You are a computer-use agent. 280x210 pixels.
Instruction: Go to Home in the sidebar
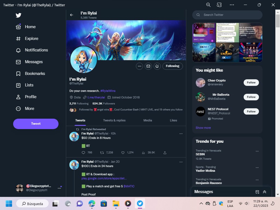pyautogui.click(x=26, y=27)
